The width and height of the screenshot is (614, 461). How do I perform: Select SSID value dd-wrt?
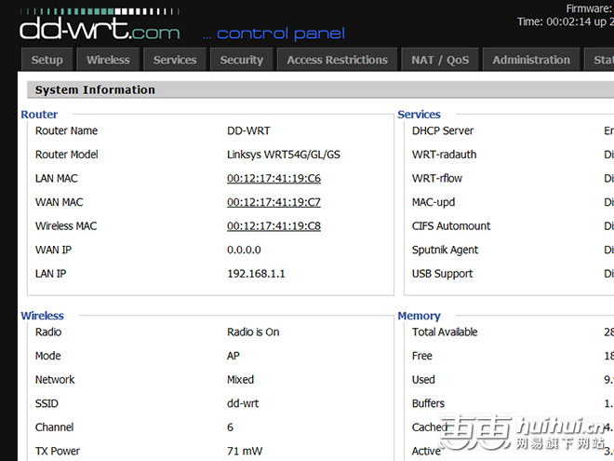pyautogui.click(x=243, y=403)
